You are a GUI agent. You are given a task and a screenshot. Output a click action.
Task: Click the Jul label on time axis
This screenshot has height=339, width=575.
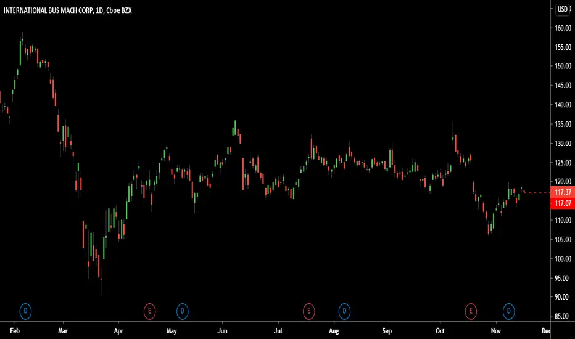tap(278, 330)
